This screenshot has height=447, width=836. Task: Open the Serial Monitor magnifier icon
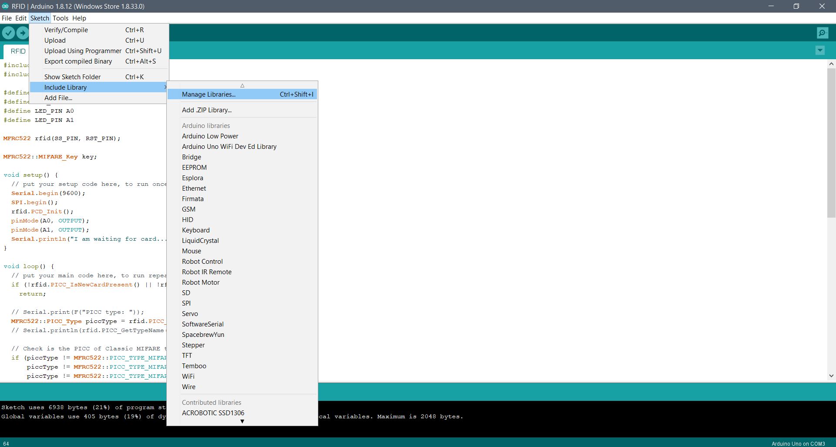822,33
